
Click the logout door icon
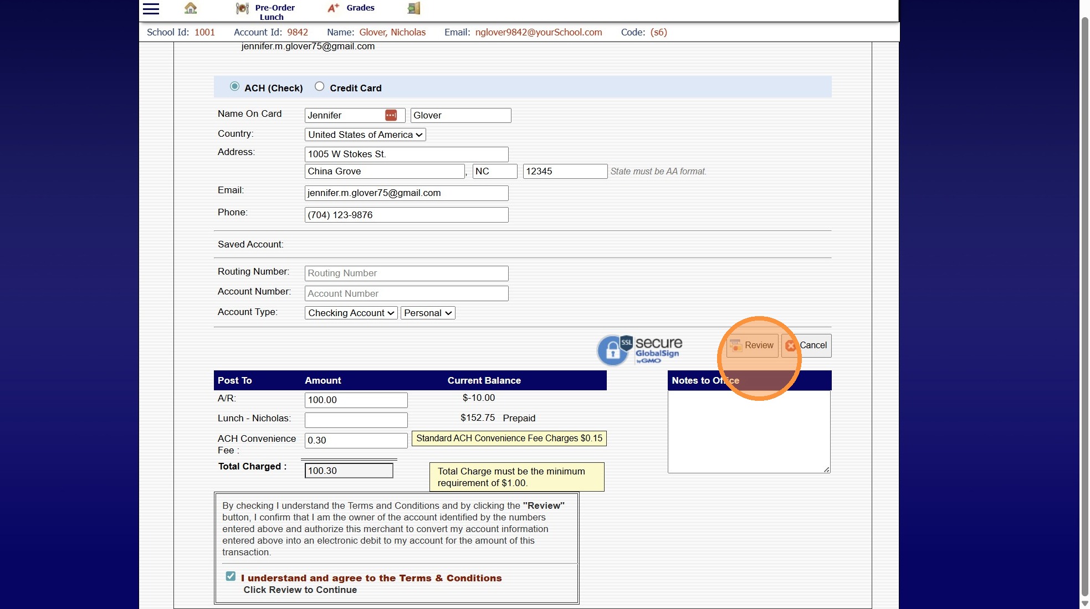pos(414,8)
